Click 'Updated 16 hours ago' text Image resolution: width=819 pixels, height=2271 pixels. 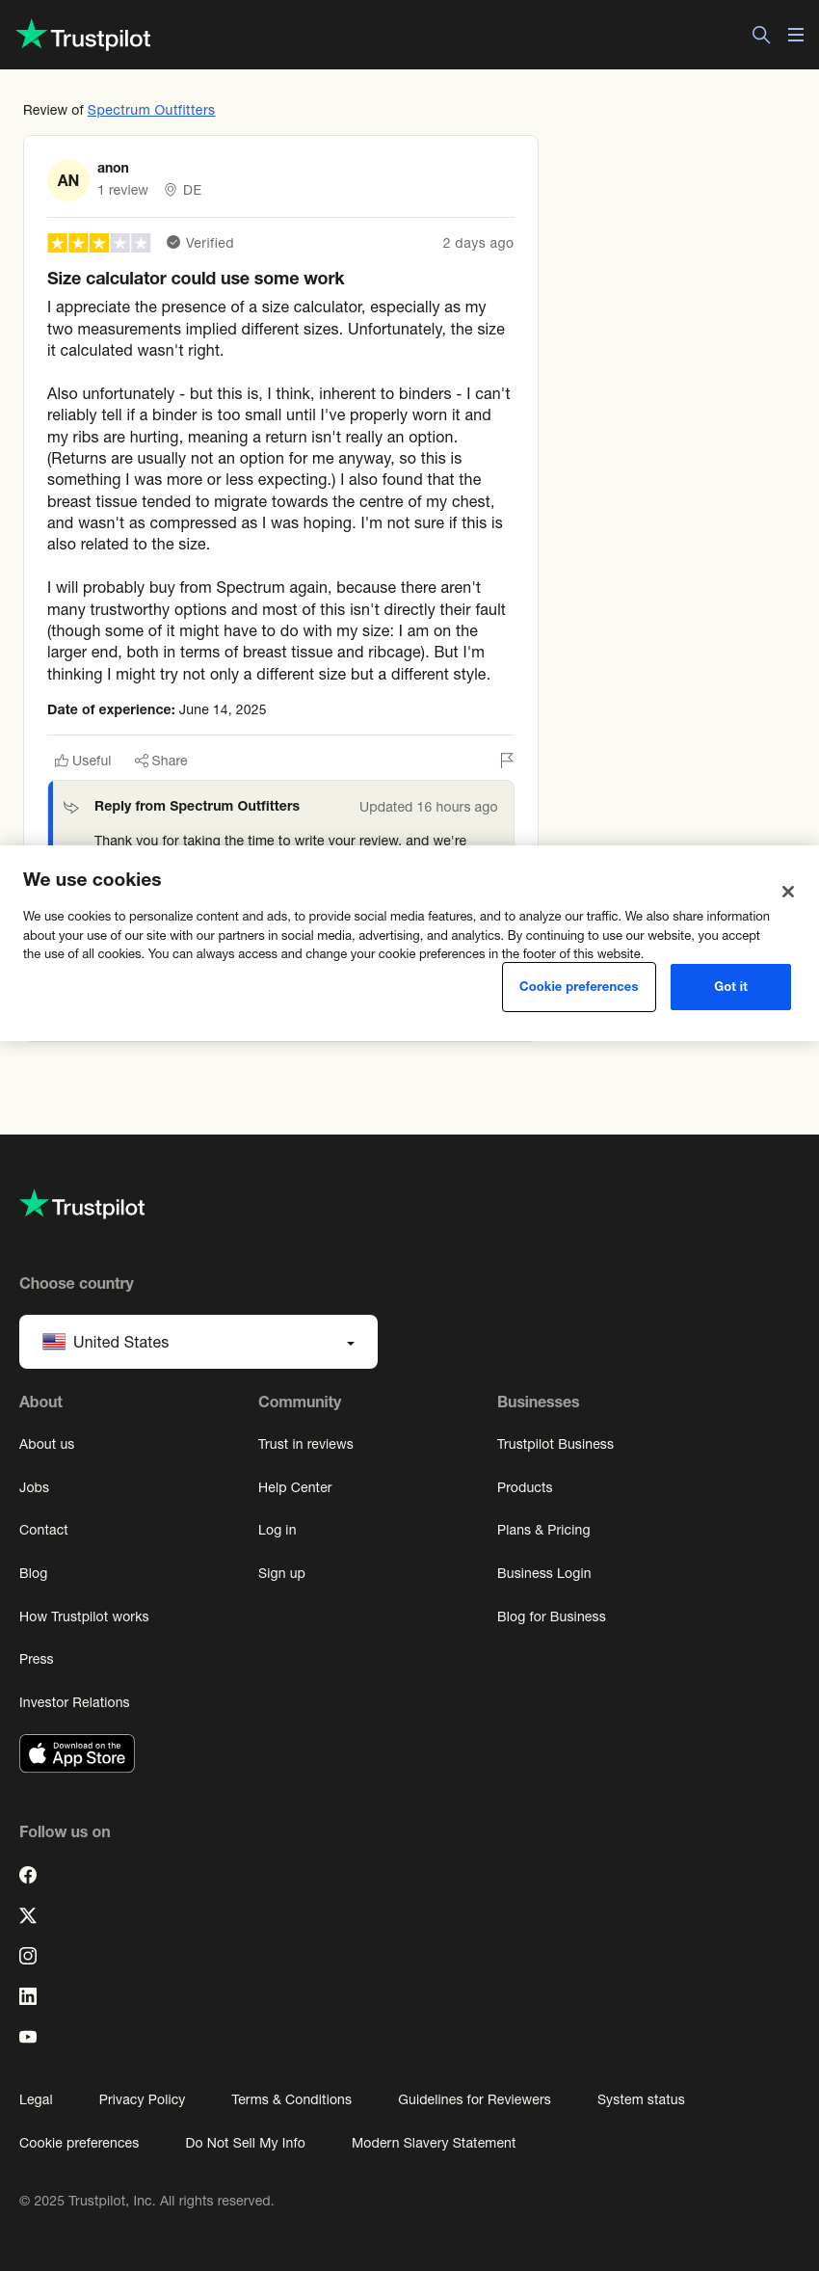point(429,807)
